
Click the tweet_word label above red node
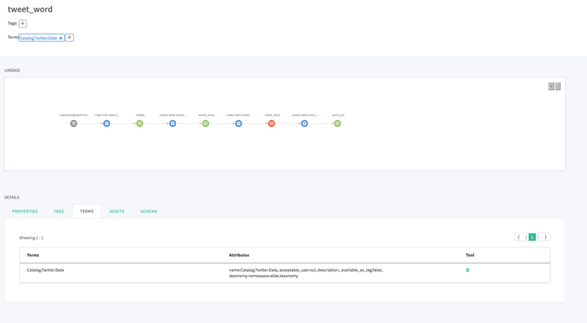tap(272, 115)
